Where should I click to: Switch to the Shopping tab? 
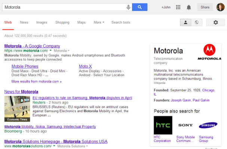(x=62, y=23)
